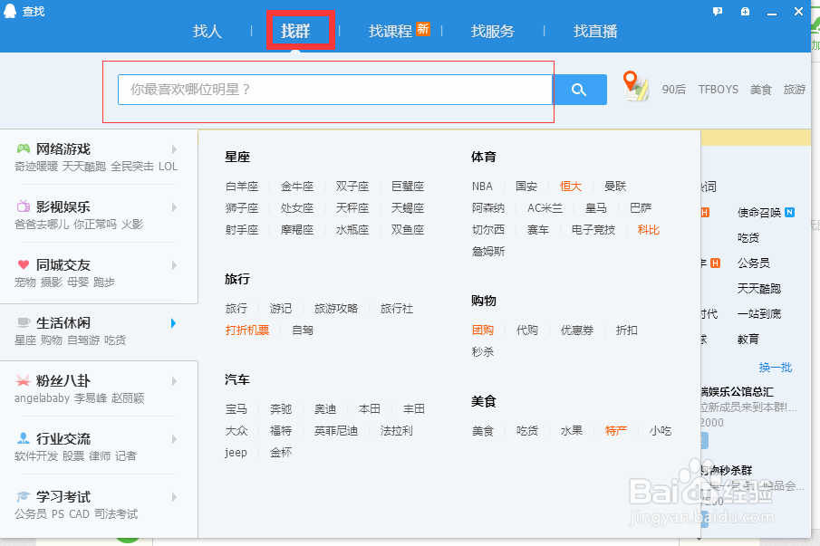This screenshot has width=820, height=546.
Task: Select the TFBOYS hot keyword
Action: coord(719,90)
